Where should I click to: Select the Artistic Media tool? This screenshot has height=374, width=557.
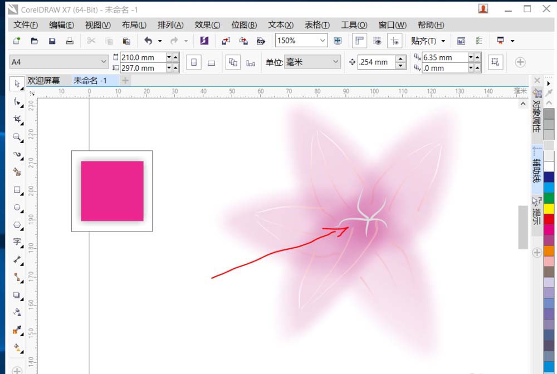point(17,172)
